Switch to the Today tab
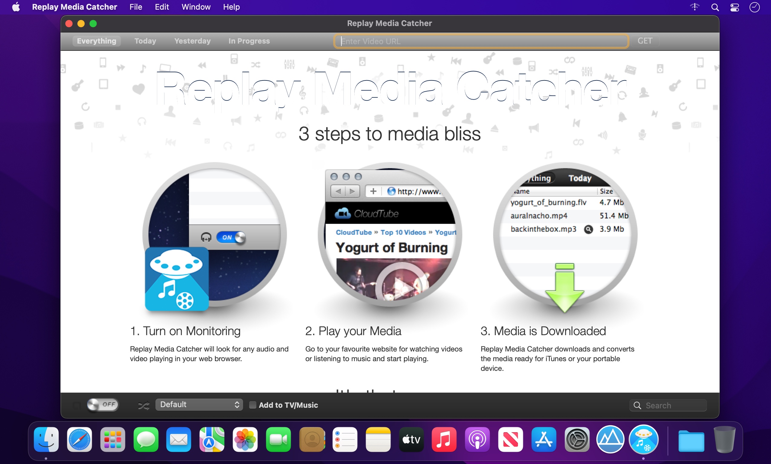 point(145,41)
